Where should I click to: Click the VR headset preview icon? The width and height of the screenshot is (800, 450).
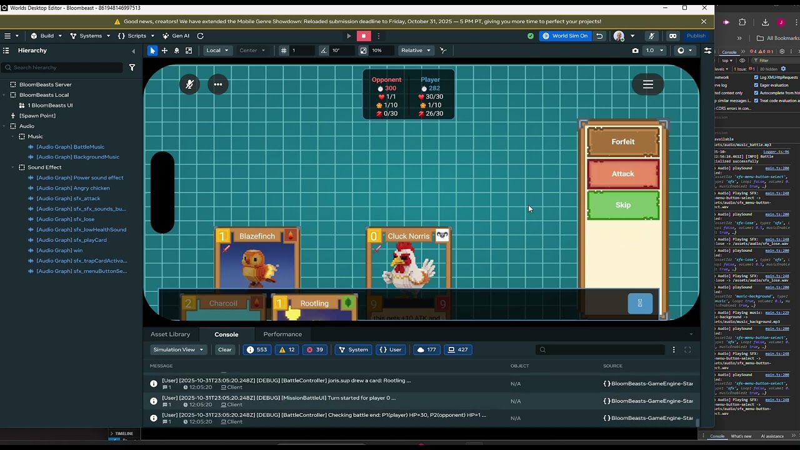pyautogui.click(x=672, y=36)
